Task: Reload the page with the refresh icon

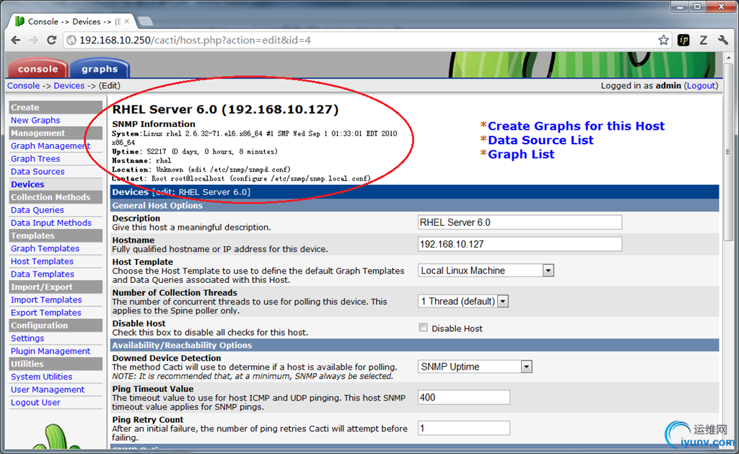Action: (51, 40)
